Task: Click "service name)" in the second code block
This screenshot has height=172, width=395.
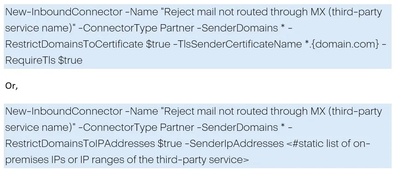Action: click(x=40, y=127)
